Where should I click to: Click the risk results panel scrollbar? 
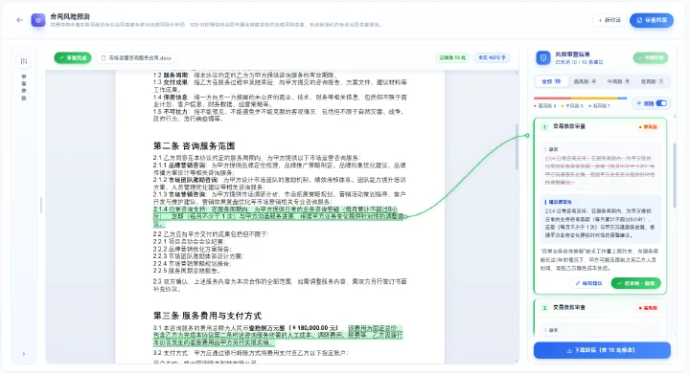click(674, 175)
